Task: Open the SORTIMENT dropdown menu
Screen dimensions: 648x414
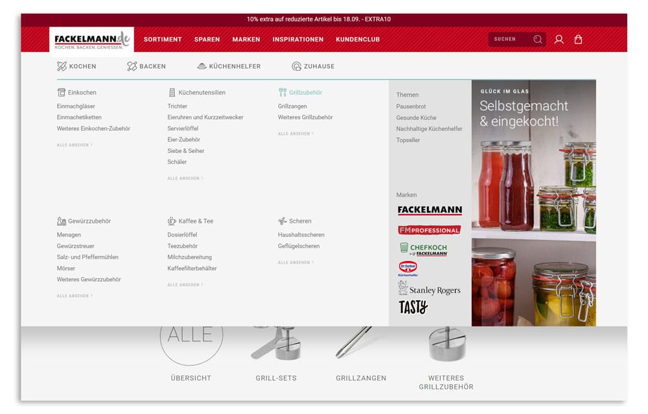Action: click(x=163, y=39)
